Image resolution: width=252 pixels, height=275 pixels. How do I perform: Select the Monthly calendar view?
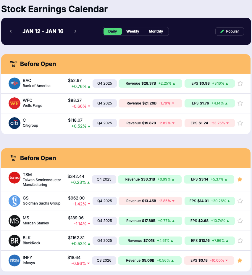[156, 31]
